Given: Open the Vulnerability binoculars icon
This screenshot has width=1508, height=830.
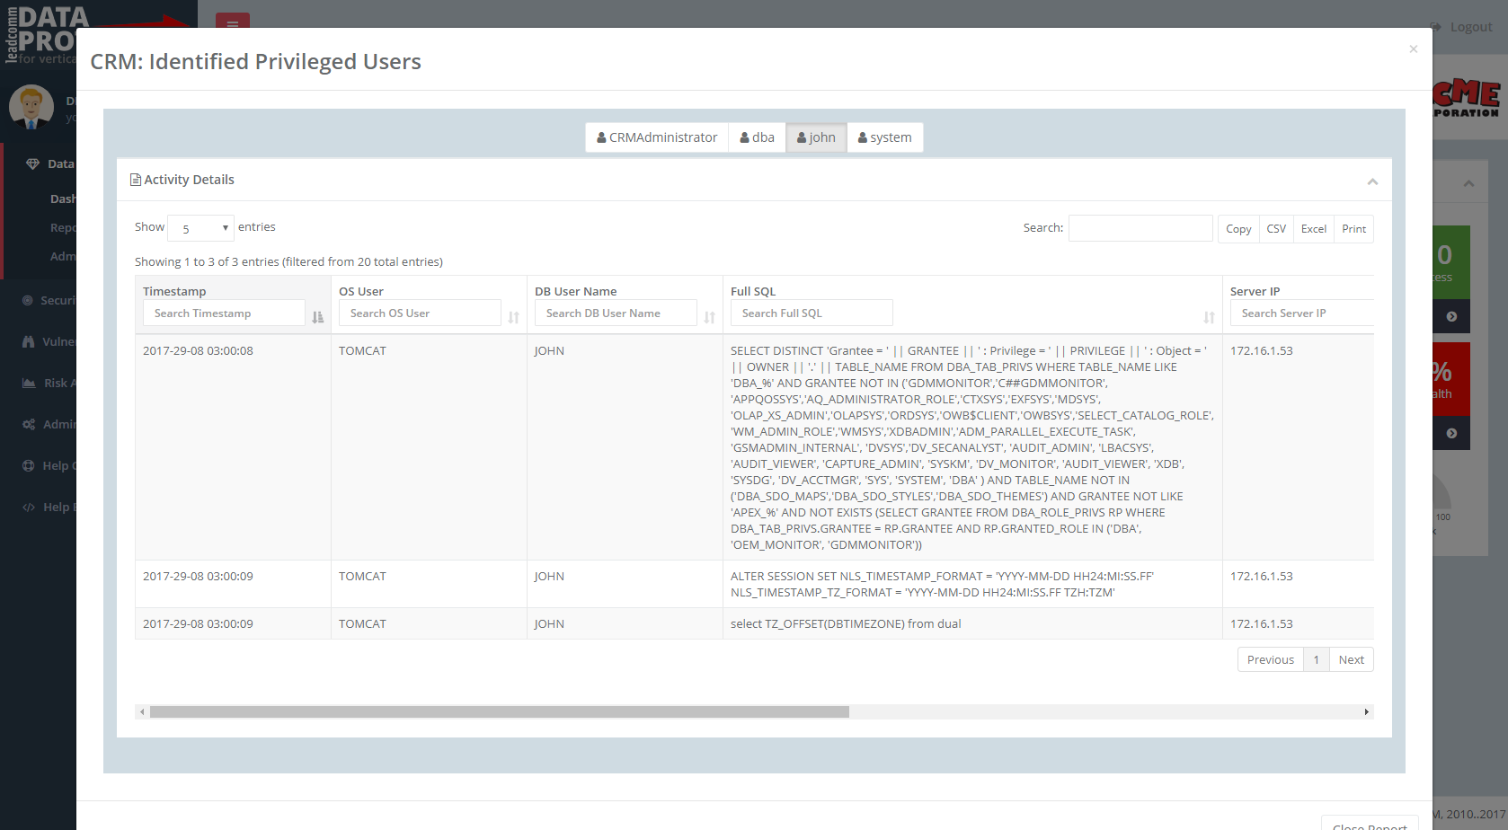Looking at the screenshot, I should (x=28, y=341).
